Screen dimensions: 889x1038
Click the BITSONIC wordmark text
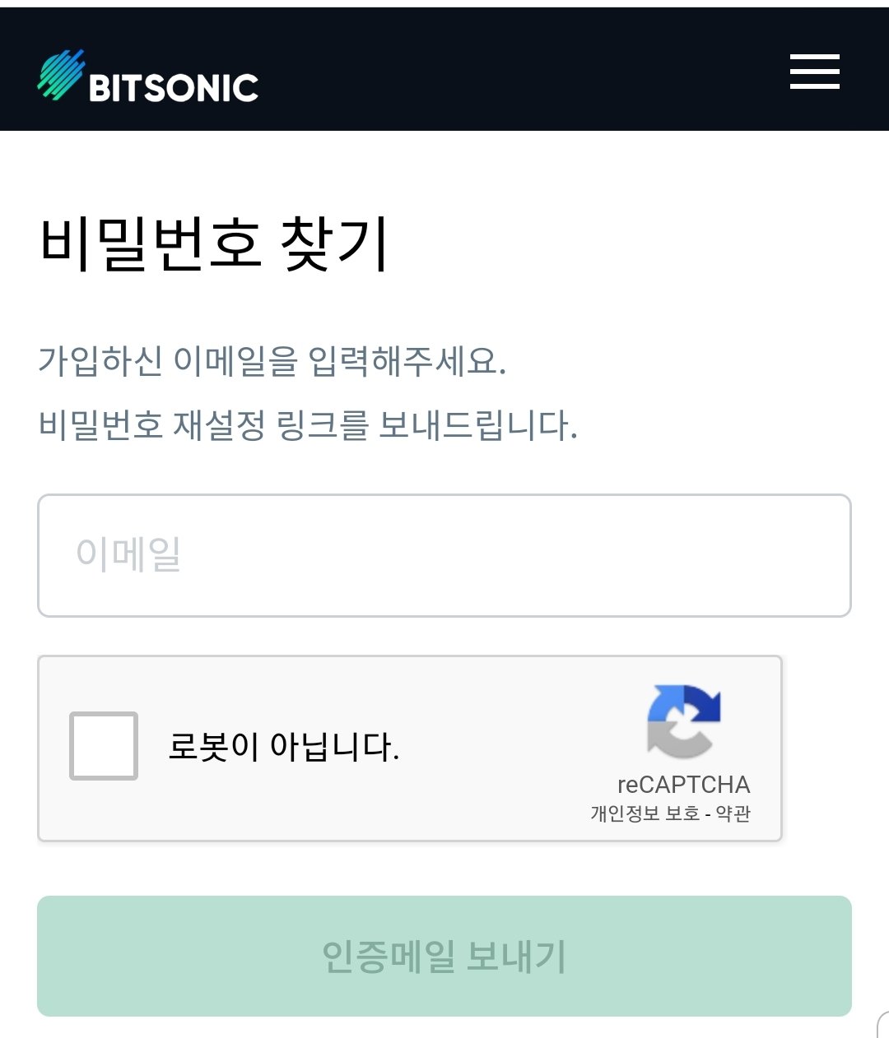point(174,88)
